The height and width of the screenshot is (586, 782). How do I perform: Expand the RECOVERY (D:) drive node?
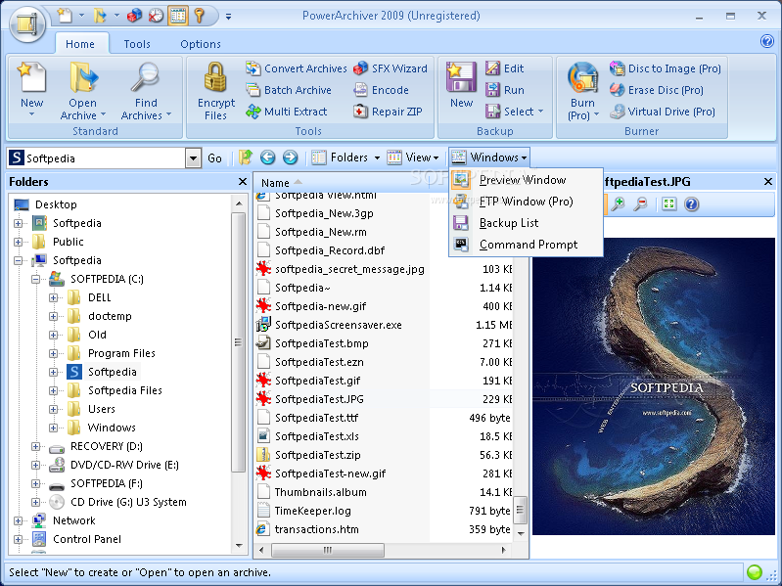[35, 446]
